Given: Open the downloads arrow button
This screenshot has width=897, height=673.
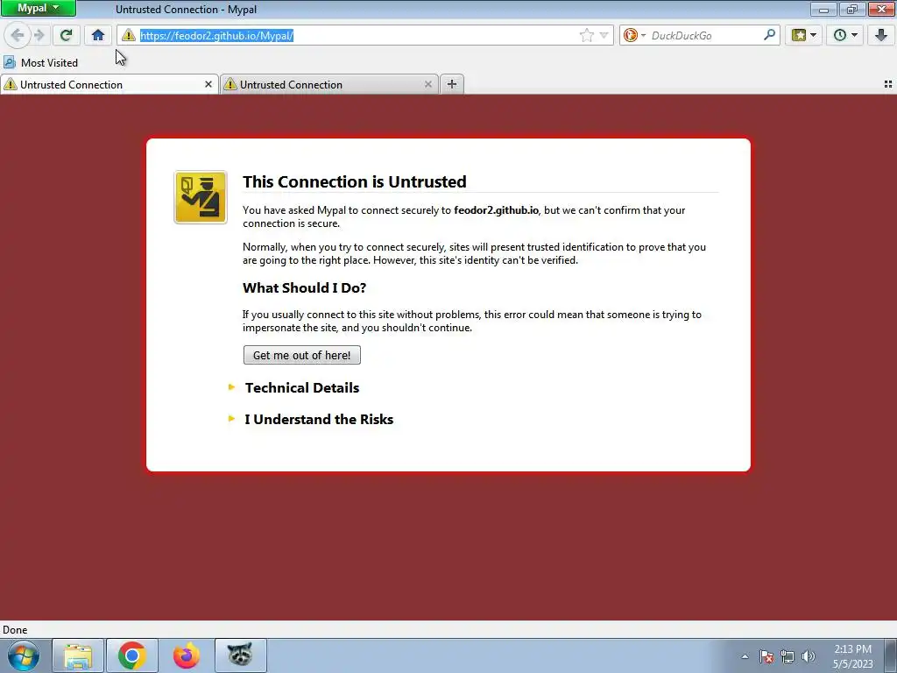Looking at the screenshot, I should [x=881, y=35].
